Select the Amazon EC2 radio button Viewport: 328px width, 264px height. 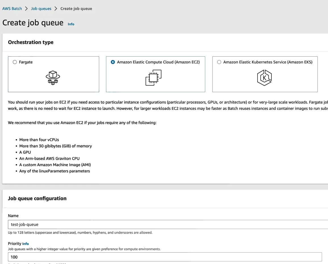point(113,62)
